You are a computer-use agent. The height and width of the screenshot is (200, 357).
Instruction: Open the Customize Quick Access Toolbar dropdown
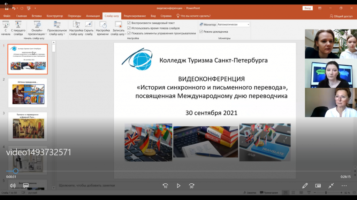click(x=35, y=8)
